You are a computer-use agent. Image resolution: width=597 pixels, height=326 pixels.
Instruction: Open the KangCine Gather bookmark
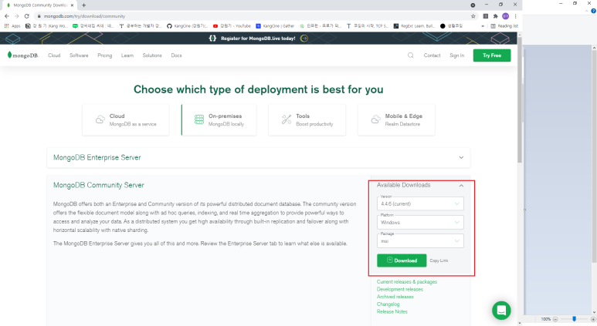pos(275,26)
